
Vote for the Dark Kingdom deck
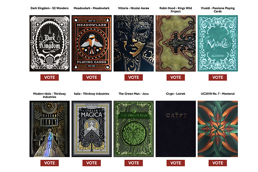(x=50, y=77)
